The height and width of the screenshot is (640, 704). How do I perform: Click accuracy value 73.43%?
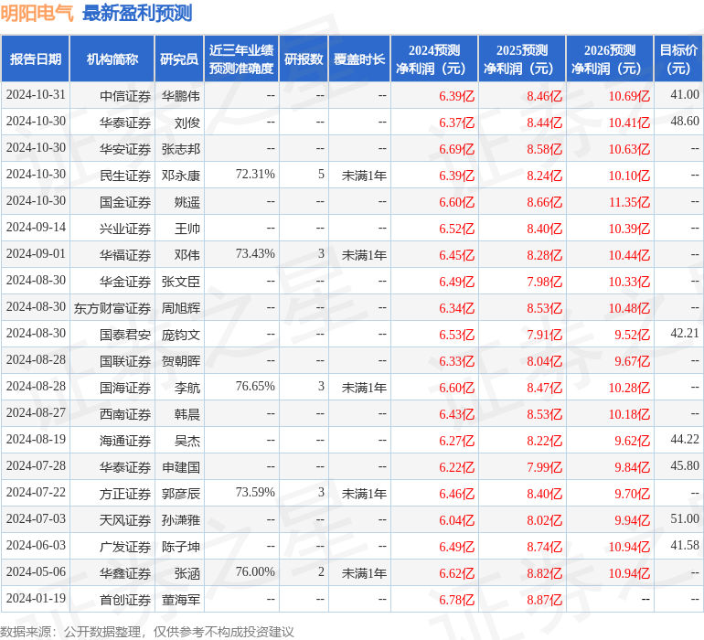click(255, 254)
